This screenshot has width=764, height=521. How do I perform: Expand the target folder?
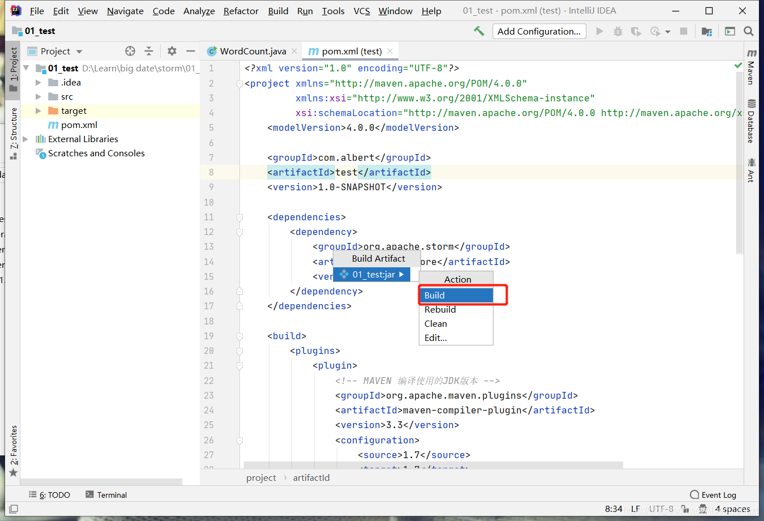[x=38, y=110]
